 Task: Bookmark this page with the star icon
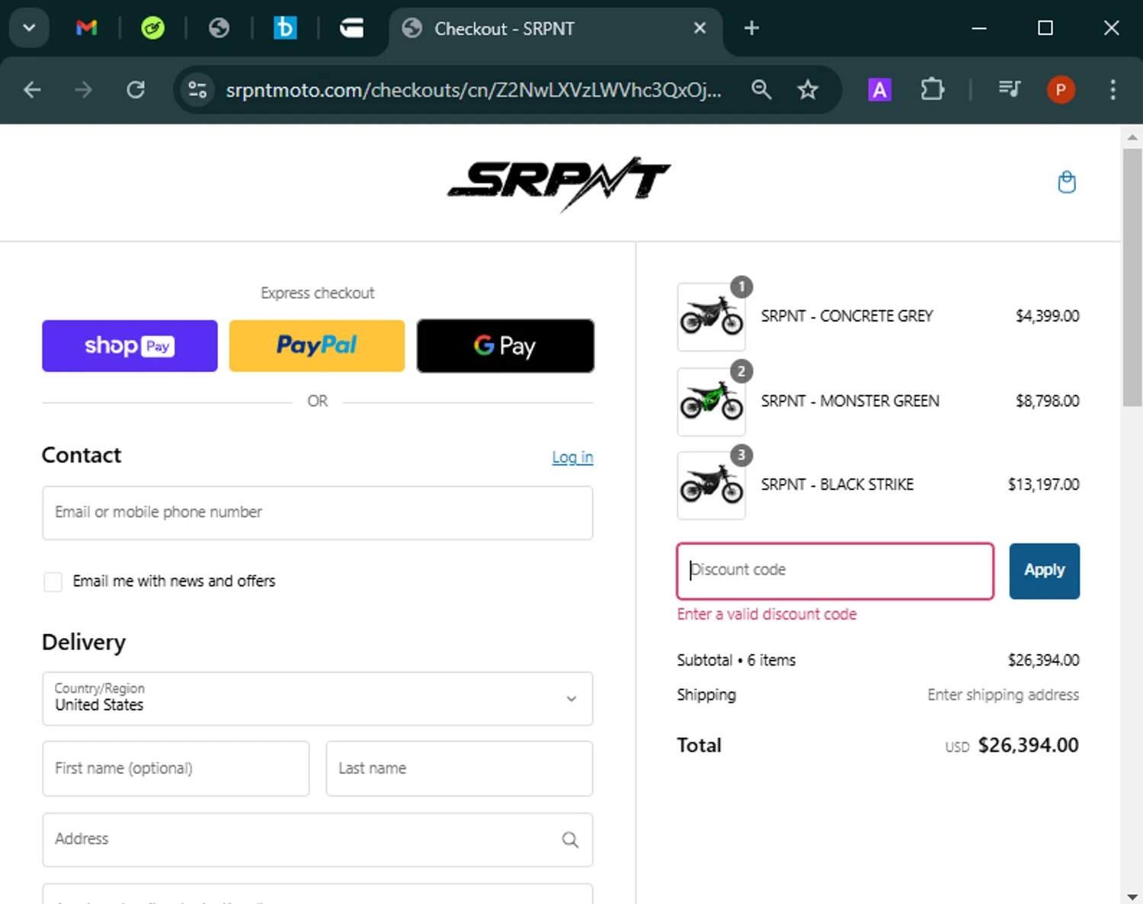808,90
